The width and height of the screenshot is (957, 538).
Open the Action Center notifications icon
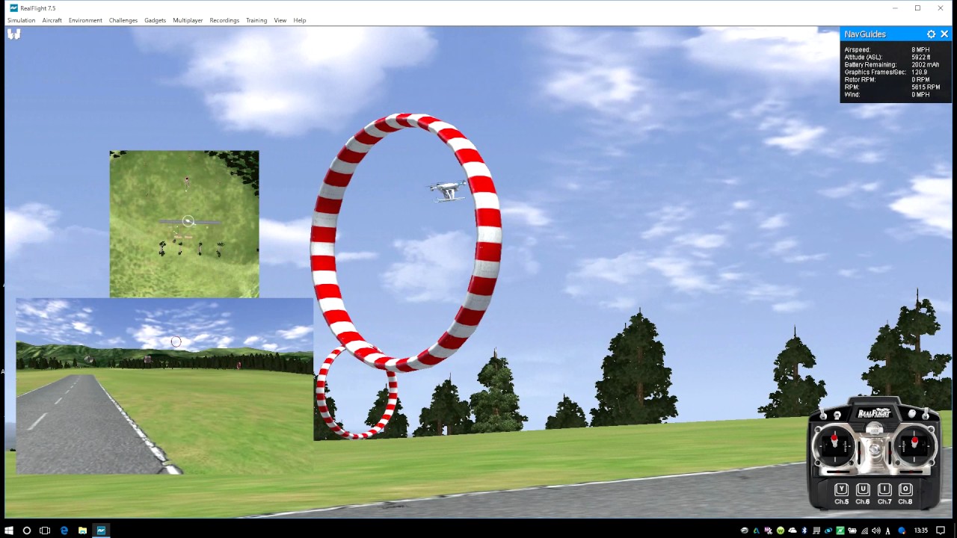[x=941, y=531]
